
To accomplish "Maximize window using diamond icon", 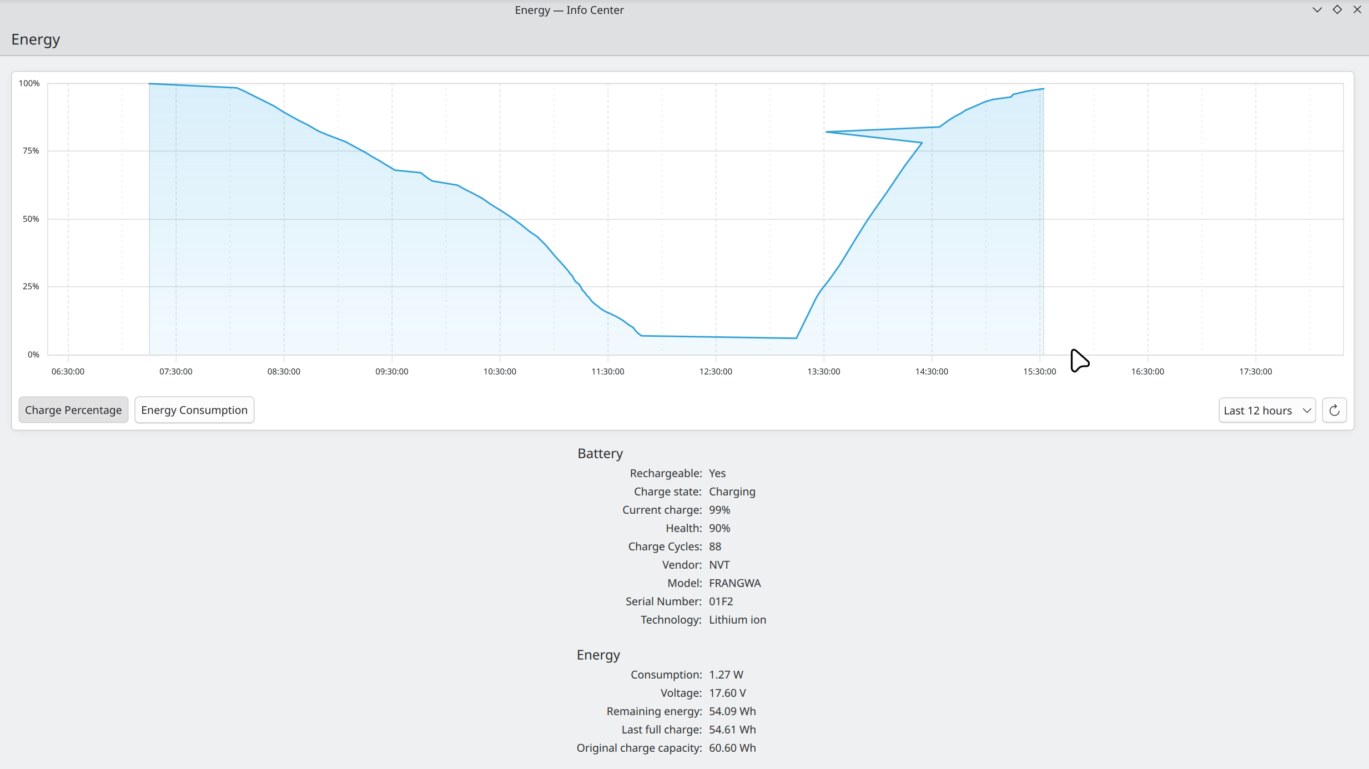I will click(1337, 10).
